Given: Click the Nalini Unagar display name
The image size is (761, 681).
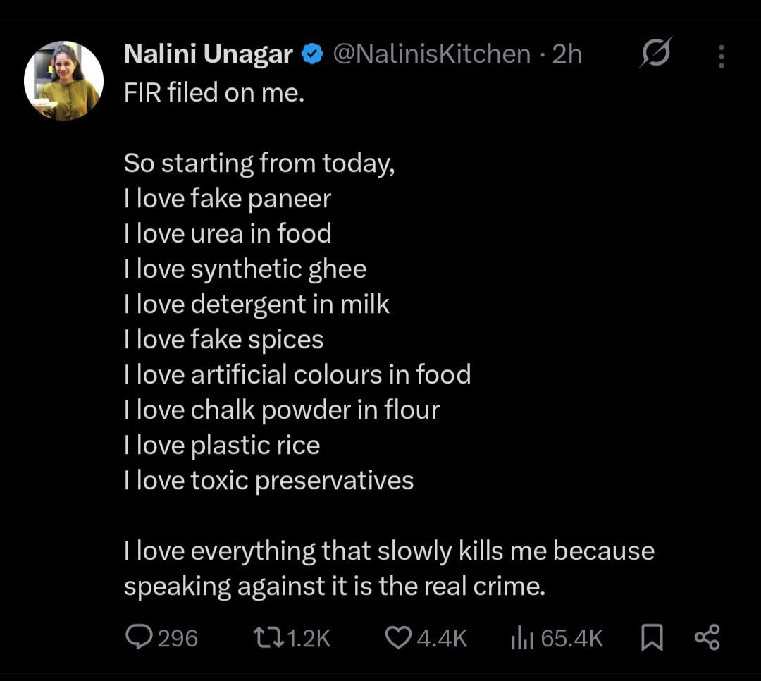Looking at the screenshot, I should tap(208, 54).
